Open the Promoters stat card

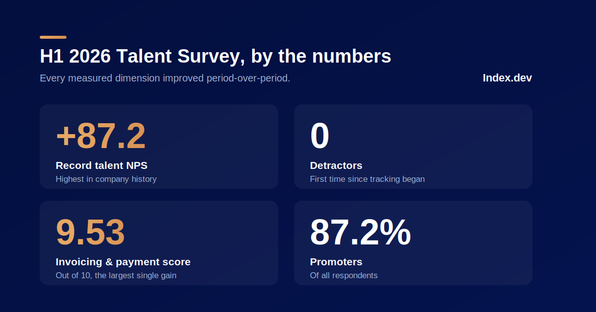413,243
